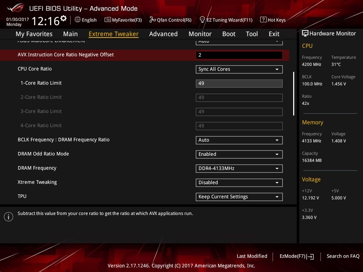Screen dimensions: 363x272
Task: Open BCLK Frequency DRAM Ratio dropdown
Action: pyautogui.click(x=239, y=140)
